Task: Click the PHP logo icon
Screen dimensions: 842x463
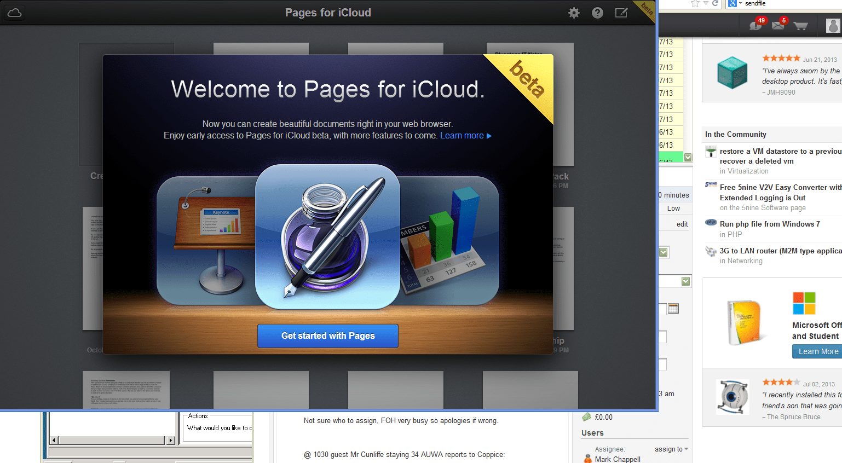Action: (x=711, y=222)
